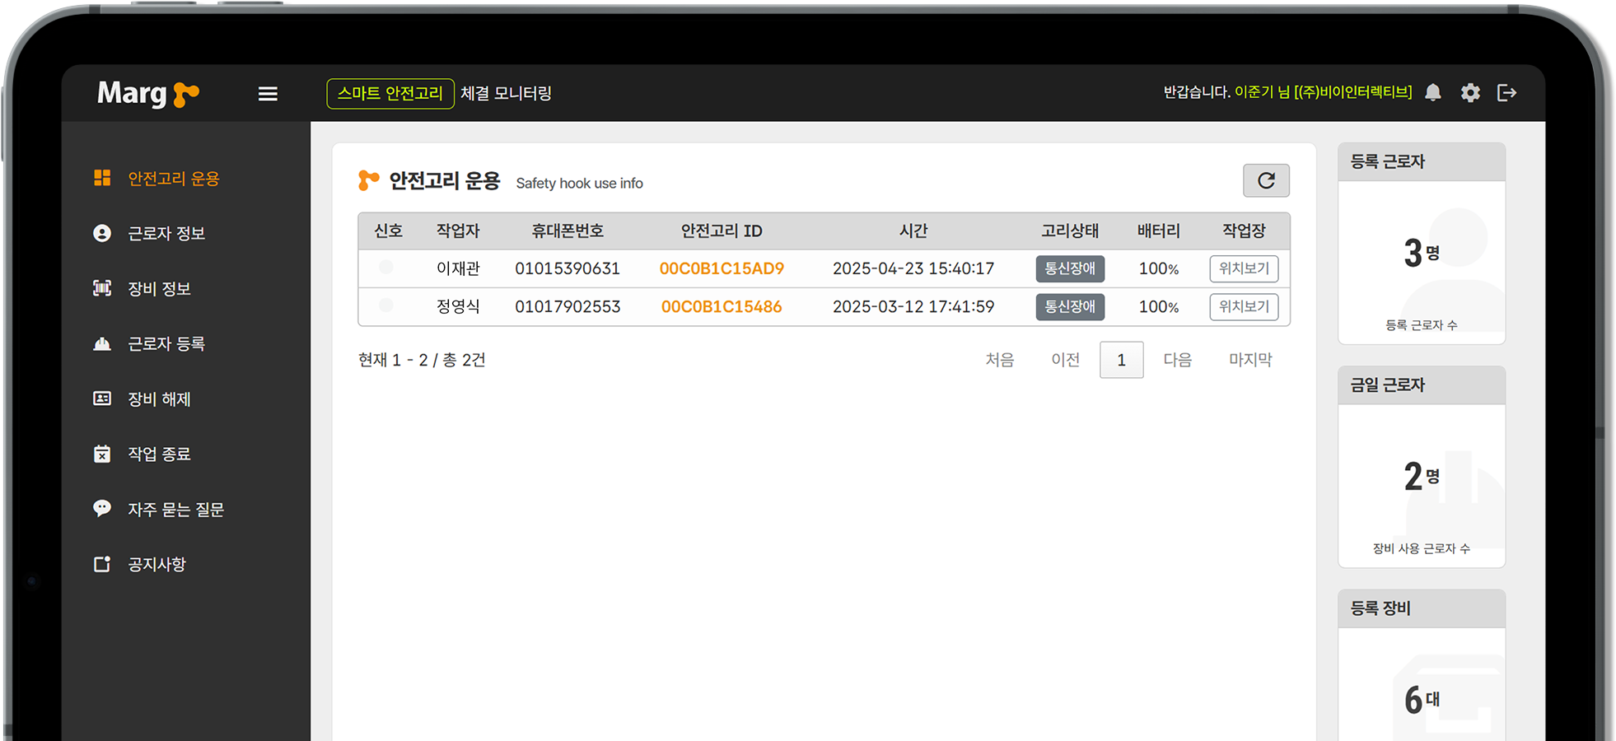
Task: Open the hamburger menu icon
Action: tap(268, 94)
